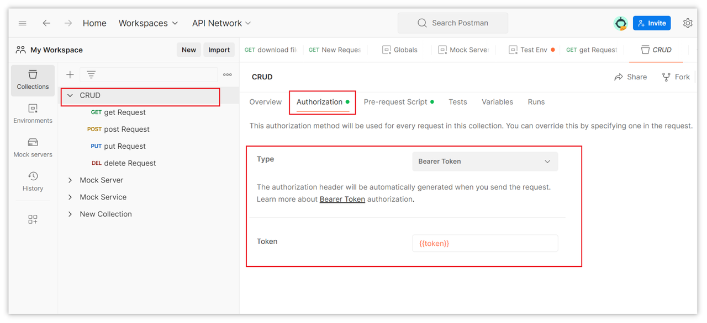This screenshot has height=323, width=707.
Task: Switch to the Authorization tab
Action: [x=323, y=102]
